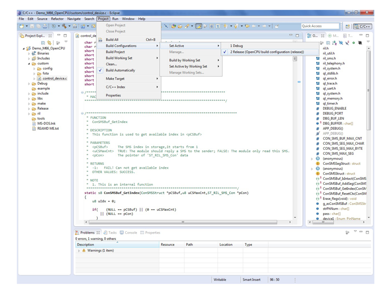Open the Refactor menu

click(x=57, y=19)
